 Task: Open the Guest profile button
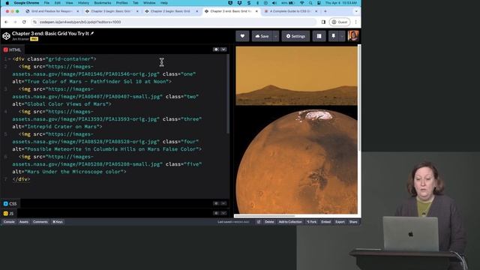[x=340, y=22]
